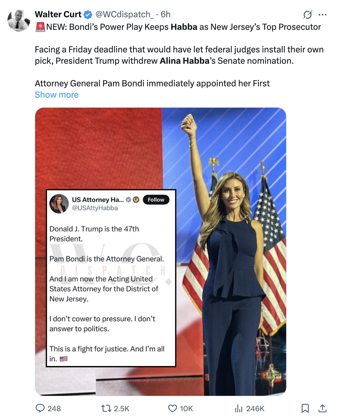Click the Grok explain icon
Image resolution: width=337 pixels, height=420 pixels.
pos(308,15)
